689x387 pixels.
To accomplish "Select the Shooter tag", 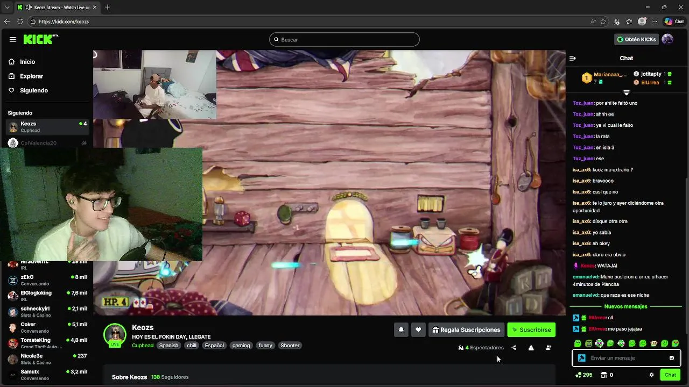I will (x=290, y=346).
